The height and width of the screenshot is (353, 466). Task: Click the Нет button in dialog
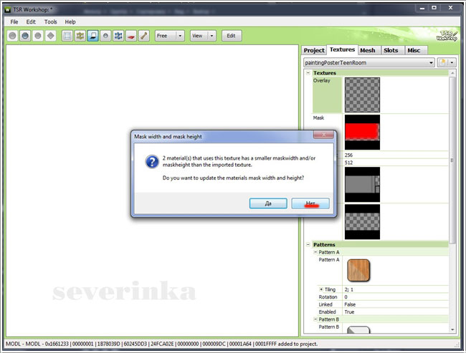(310, 203)
